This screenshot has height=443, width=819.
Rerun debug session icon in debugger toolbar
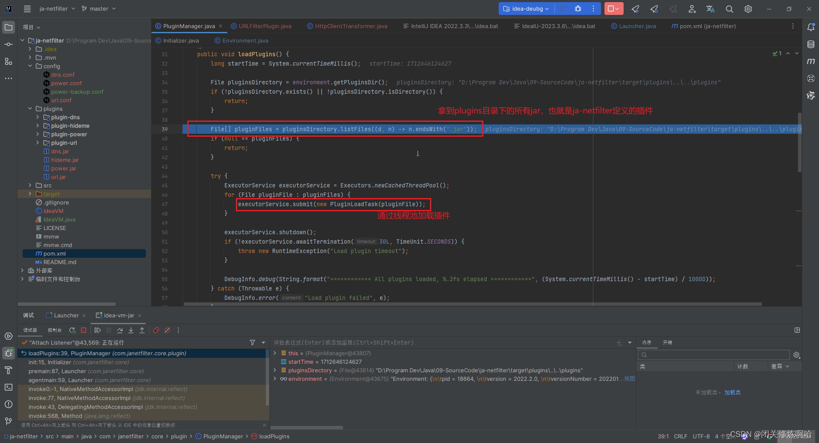pos(72,330)
